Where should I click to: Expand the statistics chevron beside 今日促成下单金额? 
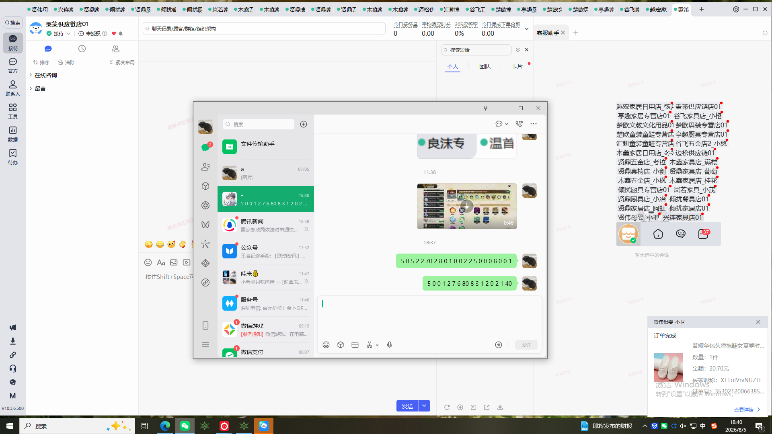527,29
